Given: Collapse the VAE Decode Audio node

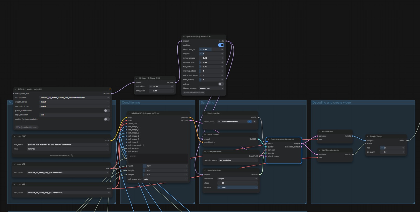Looking at the screenshot, I should (320, 150).
